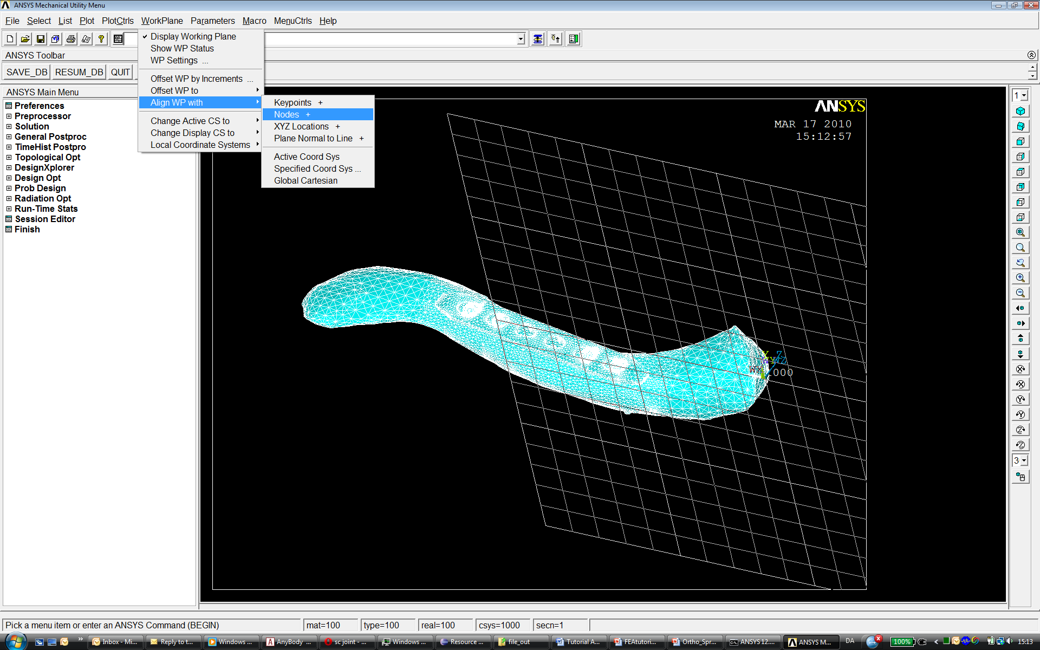The width and height of the screenshot is (1040, 650).
Task: Click Zoom In plus magnifier icon
Action: [x=1020, y=278]
